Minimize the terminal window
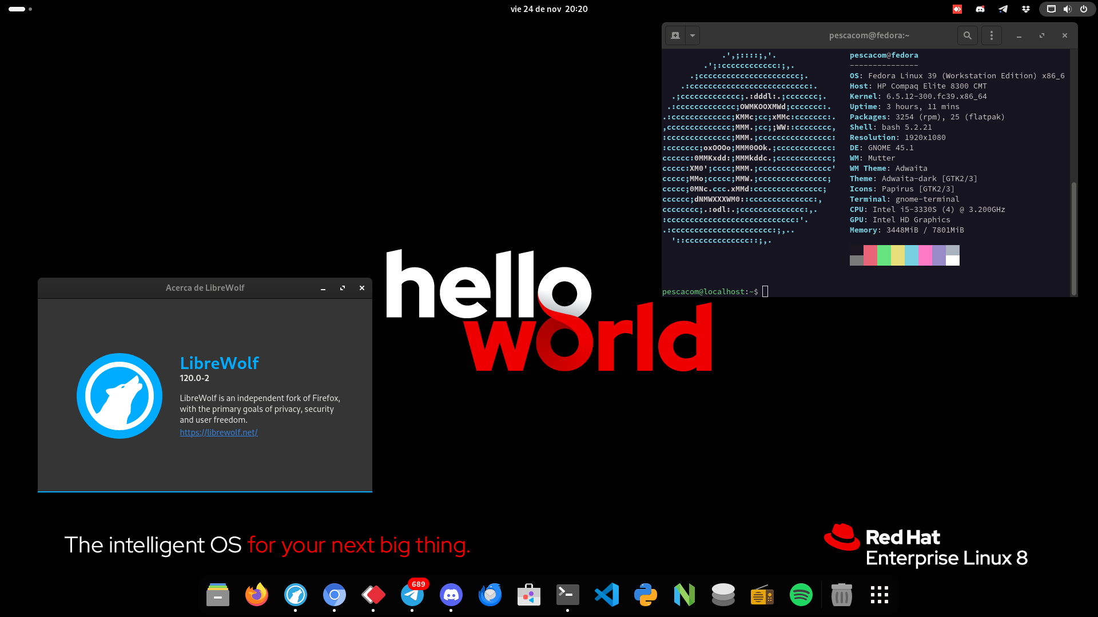The height and width of the screenshot is (617, 1098). pyautogui.click(x=1019, y=35)
